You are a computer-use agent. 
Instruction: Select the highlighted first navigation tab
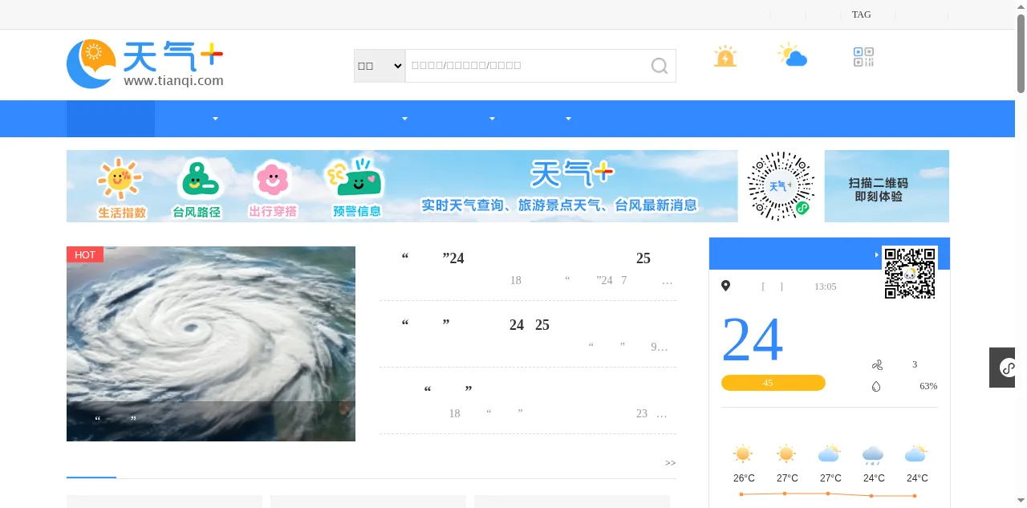click(111, 119)
